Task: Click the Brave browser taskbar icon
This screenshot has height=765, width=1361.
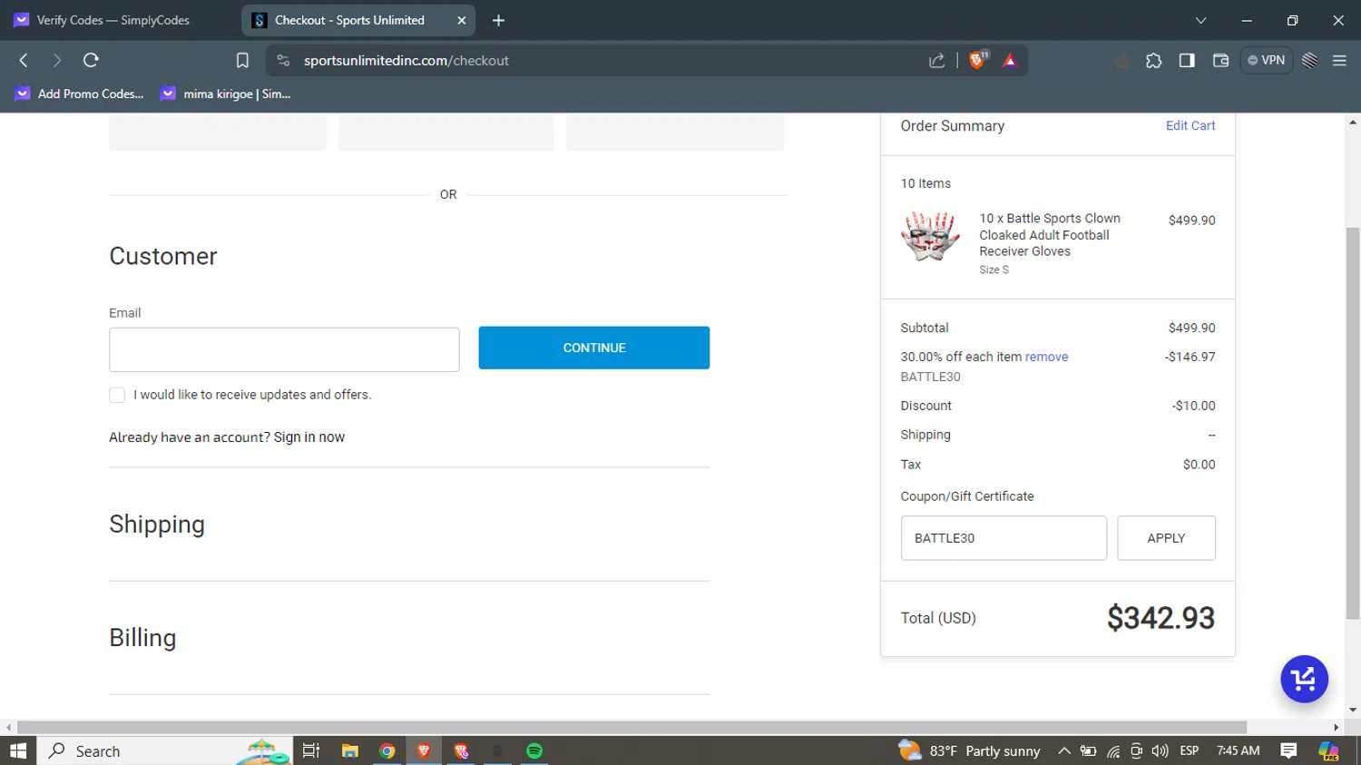Action: tap(424, 750)
